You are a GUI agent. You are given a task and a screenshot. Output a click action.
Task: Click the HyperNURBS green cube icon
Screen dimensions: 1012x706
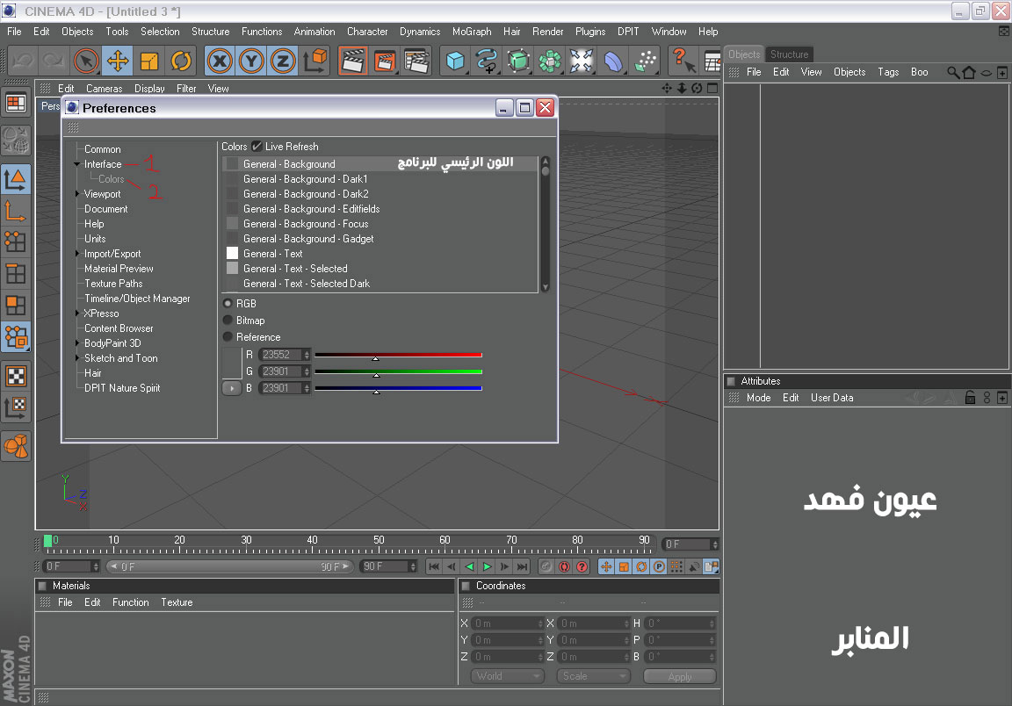pyautogui.click(x=518, y=61)
